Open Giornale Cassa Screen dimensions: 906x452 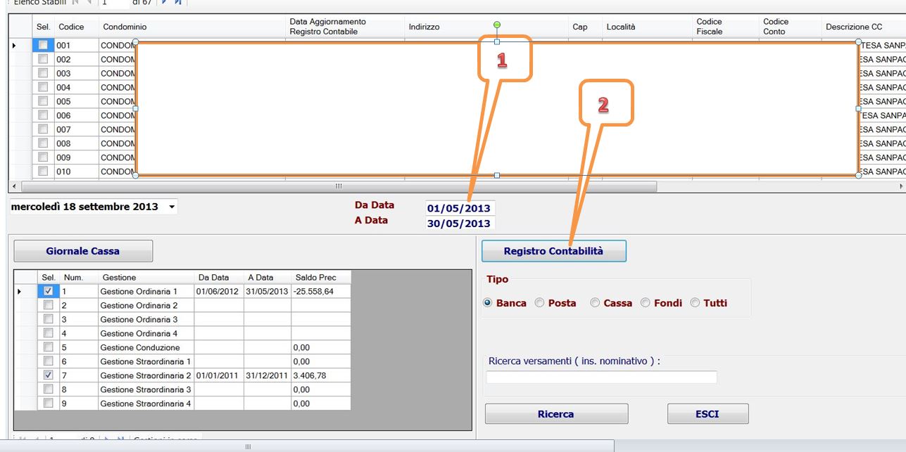pyautogui.click(x=83, y=251)
